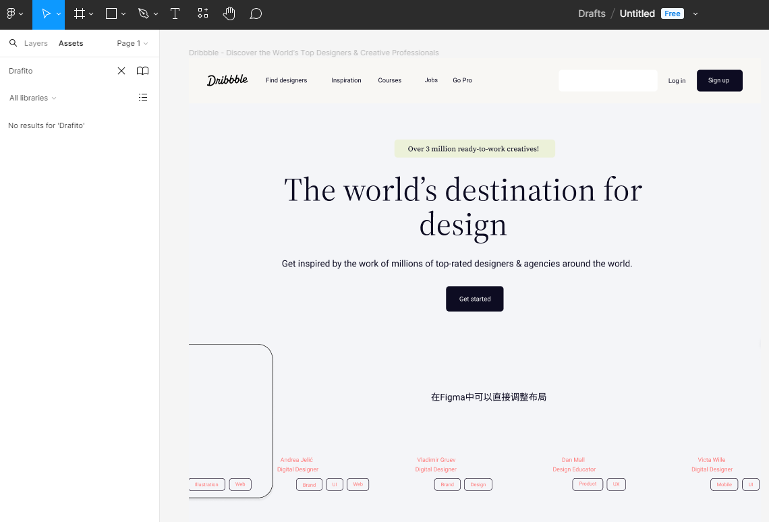Open the All libraries filter dropdown
Viewport: 769px width, 522px height.
[32, 98]
